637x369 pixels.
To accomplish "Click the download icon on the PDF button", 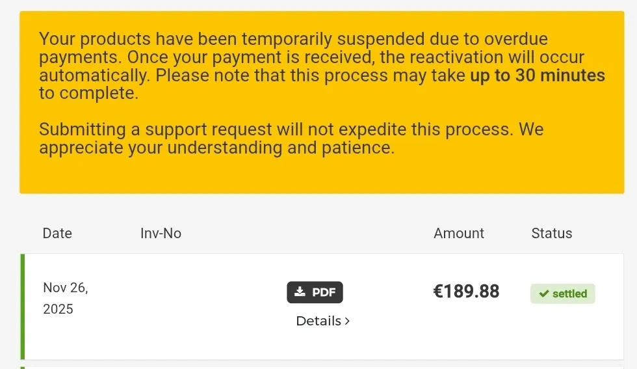I will coord(300,292).
